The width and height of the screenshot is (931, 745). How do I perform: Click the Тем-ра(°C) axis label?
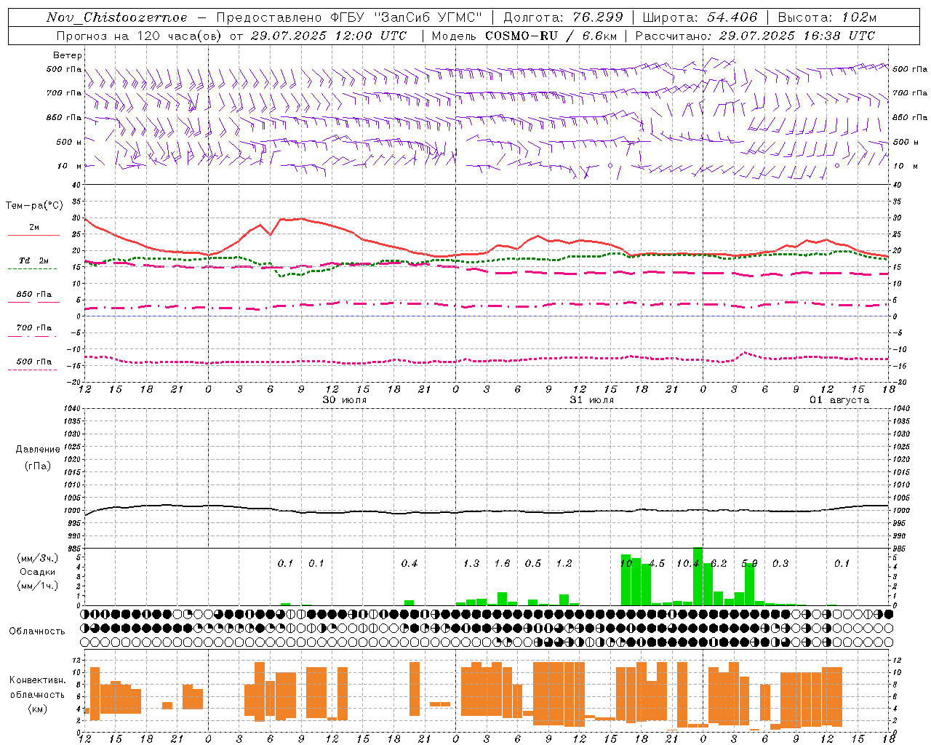coord(34,206)
